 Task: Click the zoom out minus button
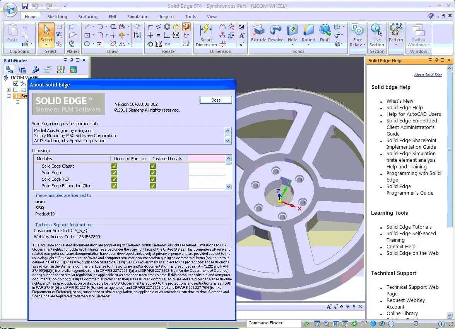tap(391, 324)
